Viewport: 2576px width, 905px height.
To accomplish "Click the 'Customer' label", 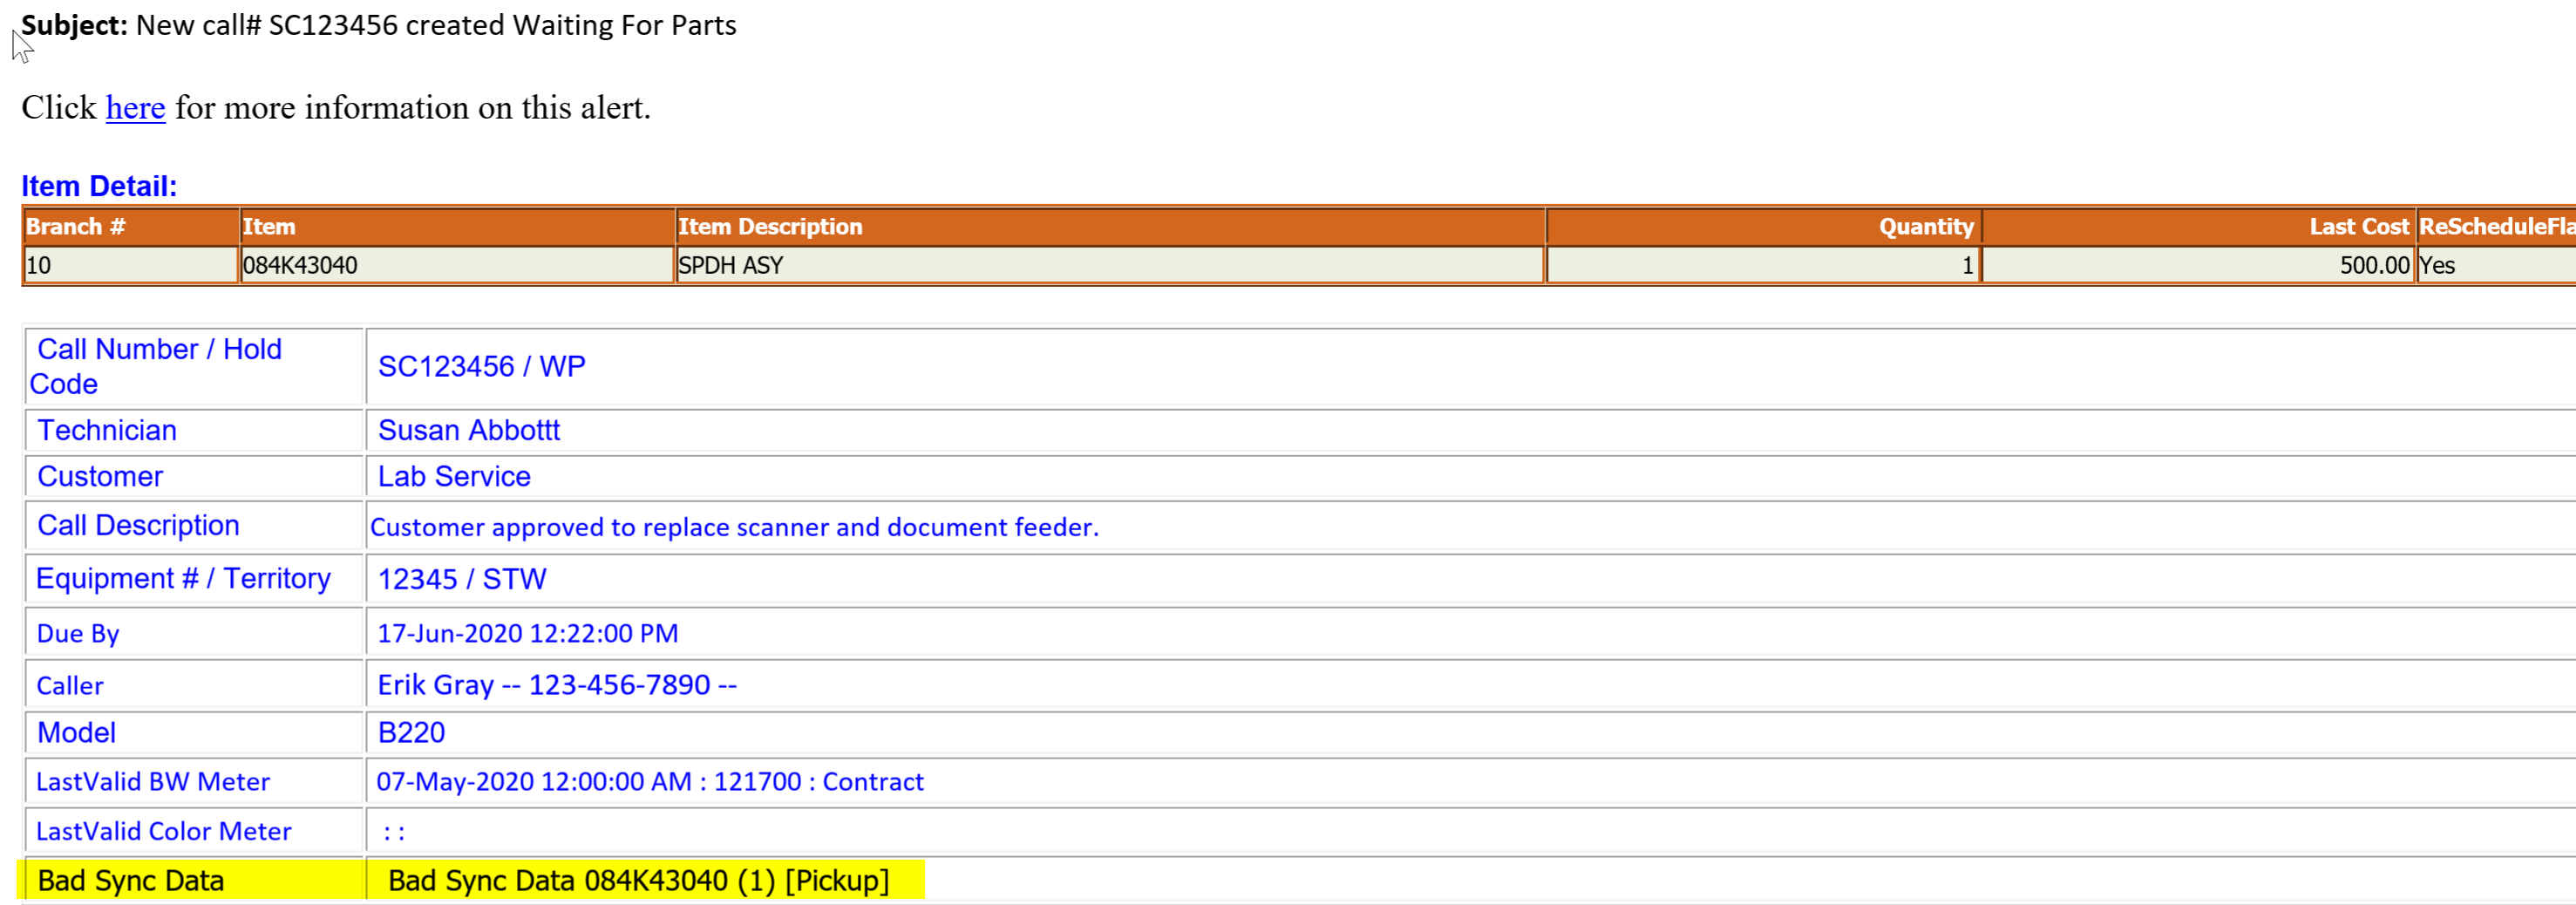I will click(100, 476).
